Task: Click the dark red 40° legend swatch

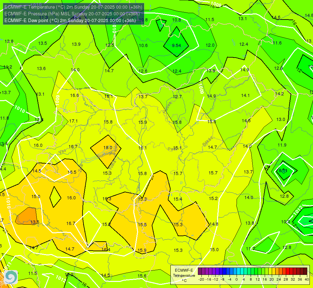Action: (305, 271)
